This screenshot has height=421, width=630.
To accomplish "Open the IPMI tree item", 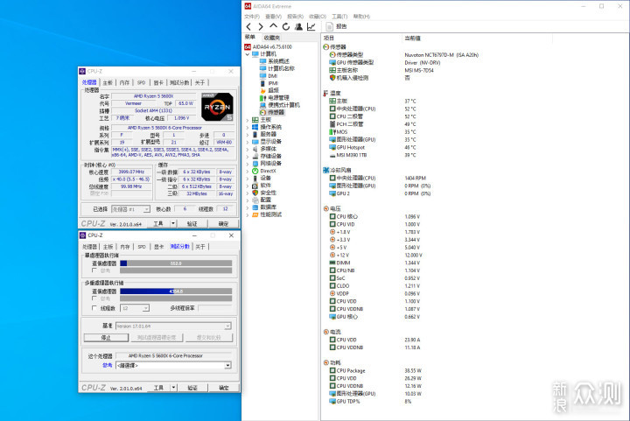I will (x=269, y=83).
